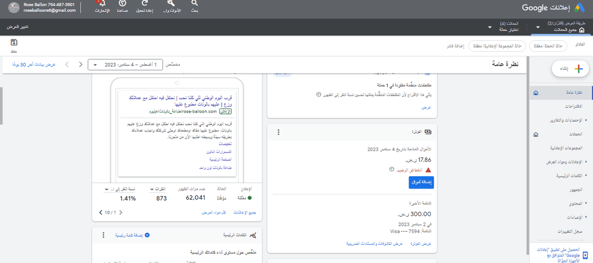The height and width of the screenshot is (263, 593).
Task: Open billing card three-dot menu
Action: 278,132
